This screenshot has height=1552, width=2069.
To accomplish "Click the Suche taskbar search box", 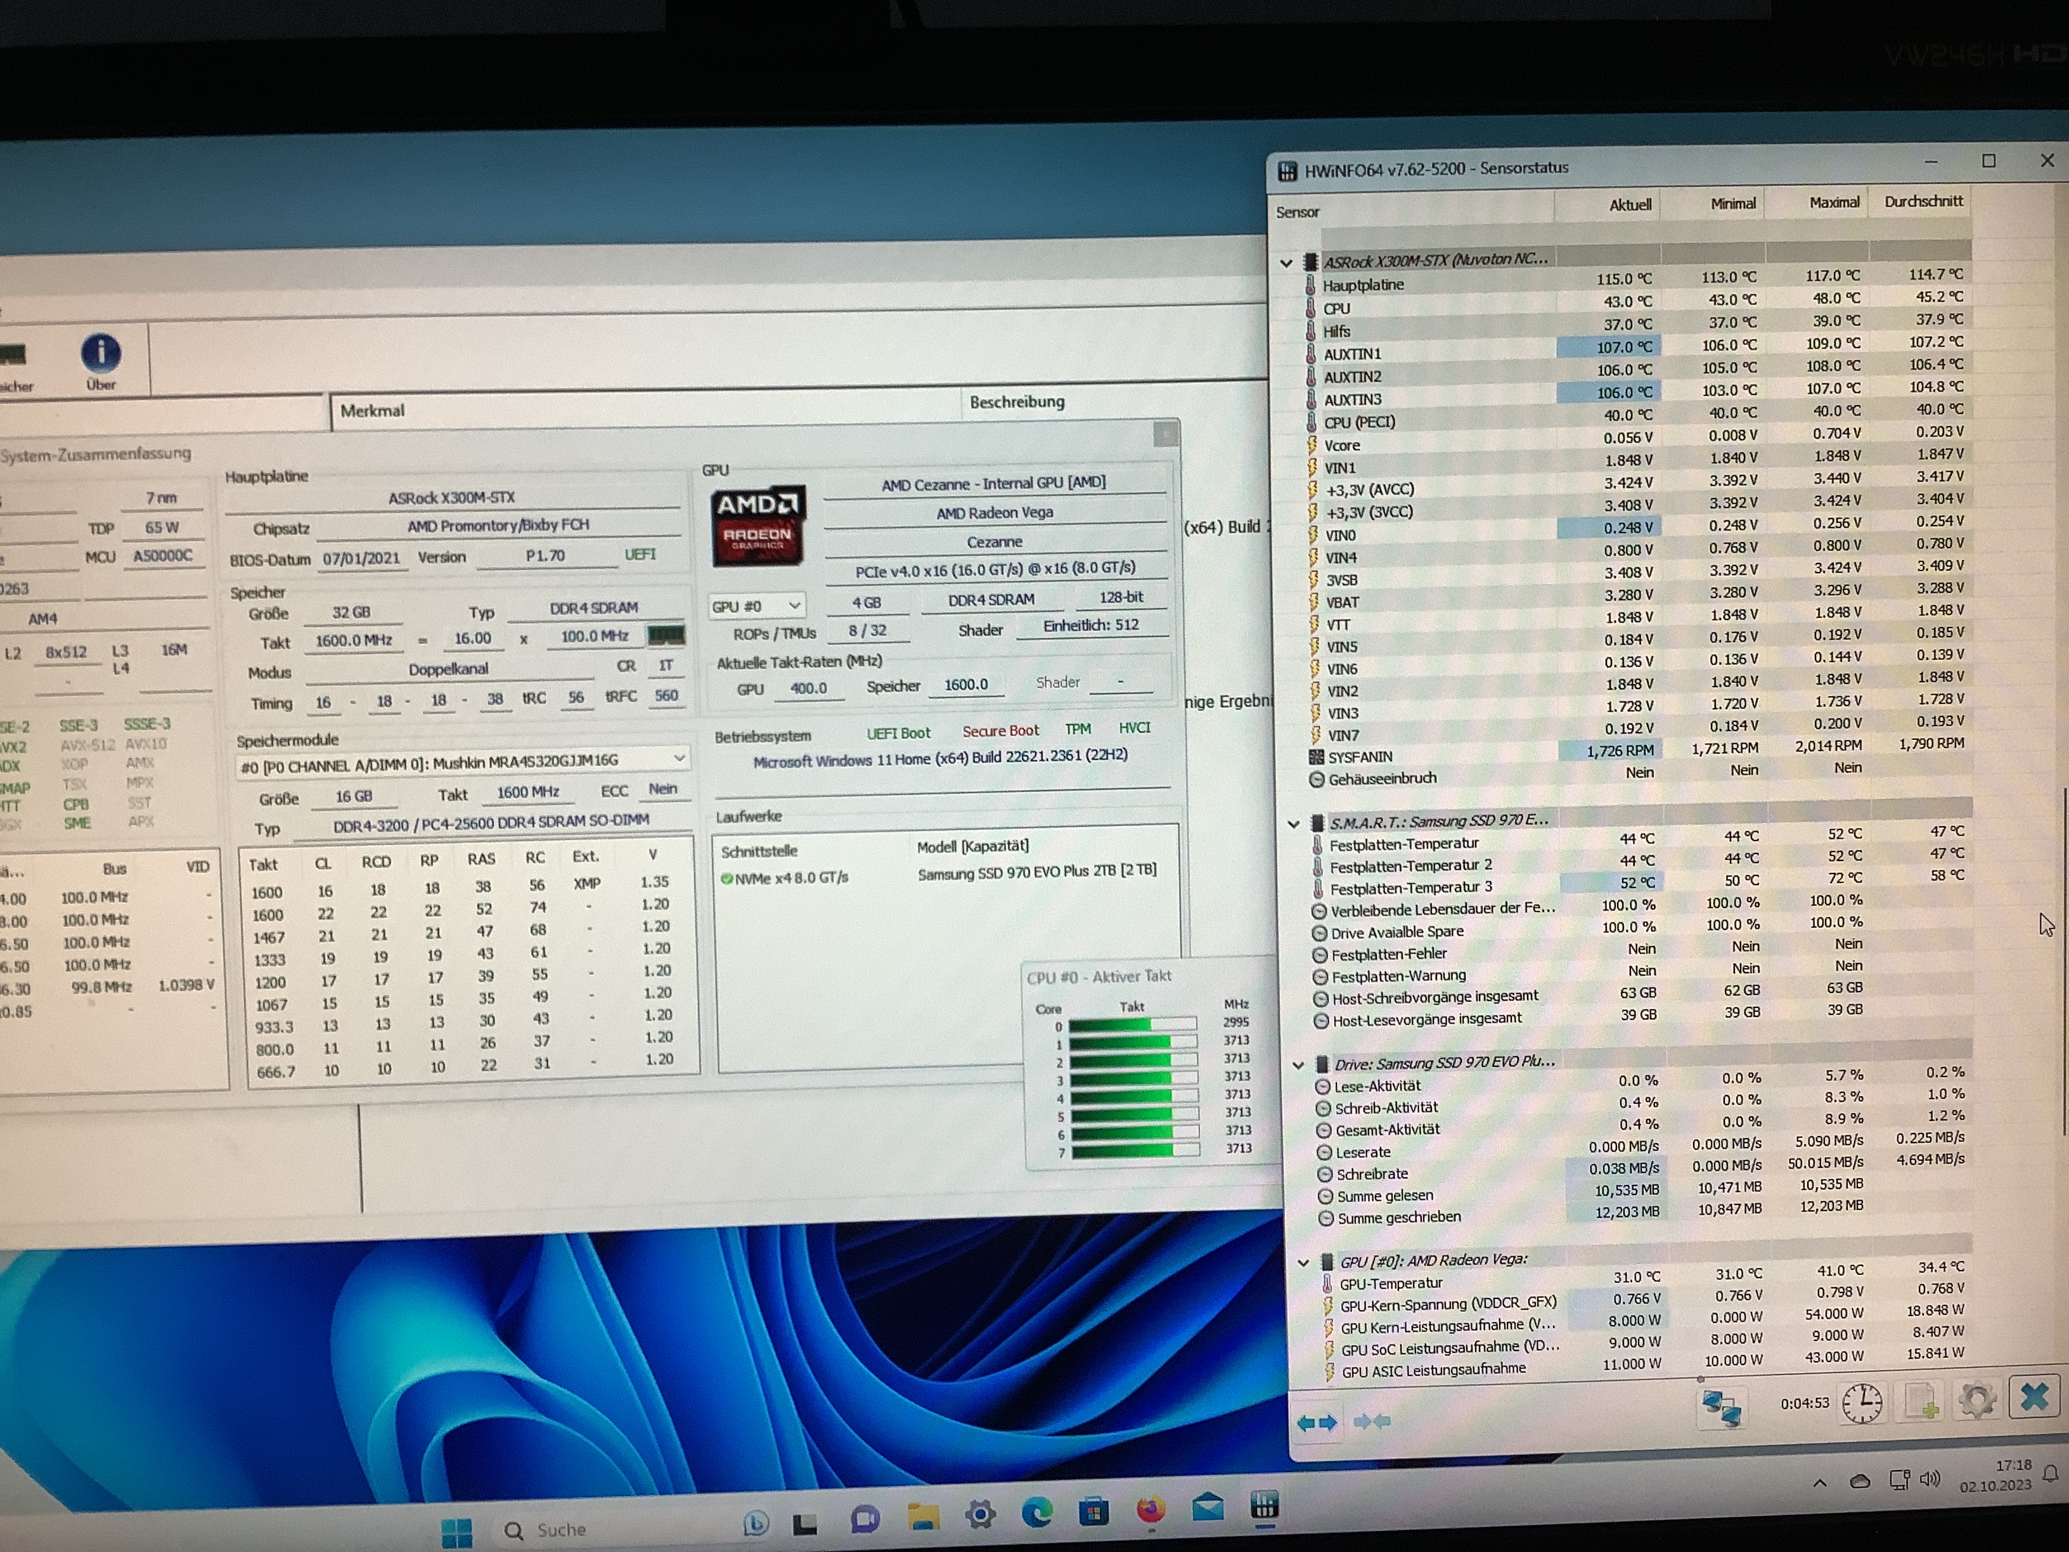I will coord(561,1530).
